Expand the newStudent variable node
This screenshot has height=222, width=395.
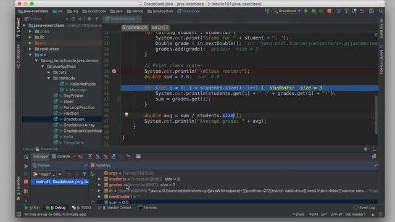point(99,197)
